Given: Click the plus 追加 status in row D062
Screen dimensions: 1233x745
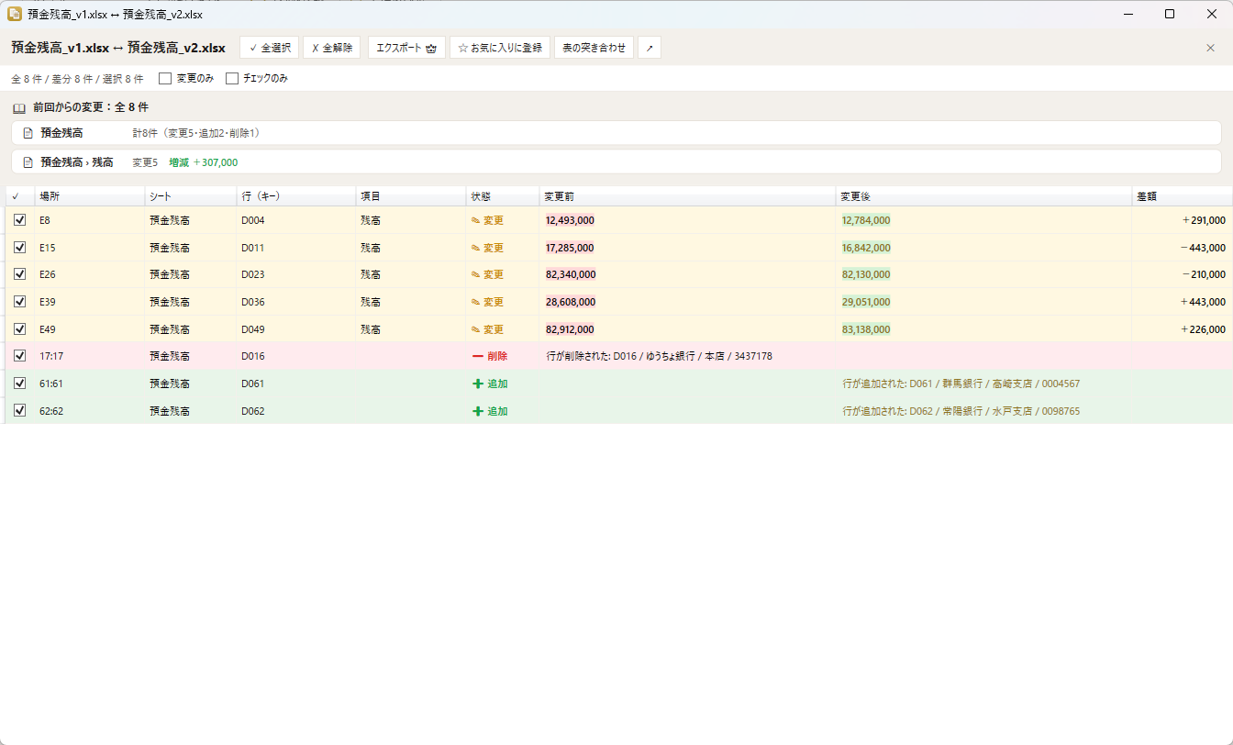Looking at the screenshot, I should pos(490,411).
